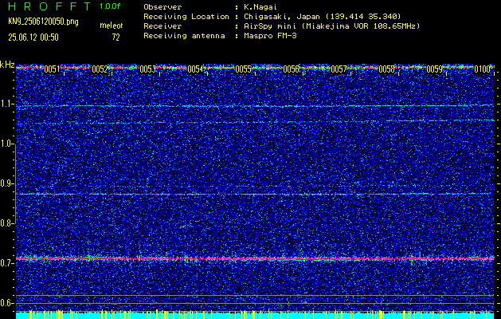Click the 0054 time marker
This screenshot has width=501, height=319.
pos(195,69)
